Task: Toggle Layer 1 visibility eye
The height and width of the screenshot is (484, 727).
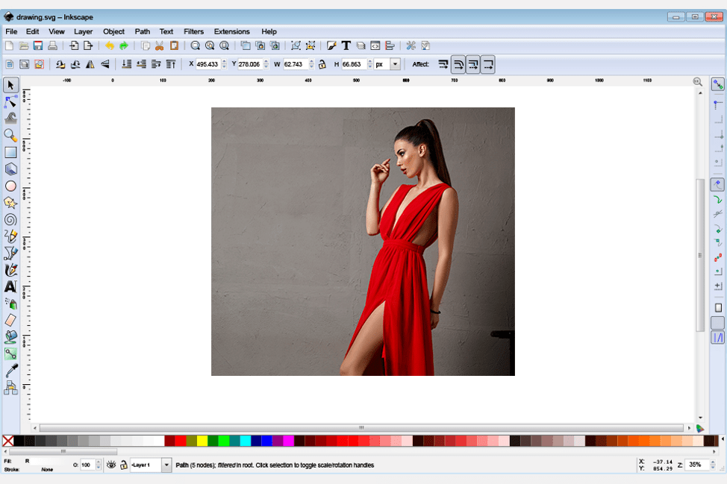Action: click(x=111, y=465)
